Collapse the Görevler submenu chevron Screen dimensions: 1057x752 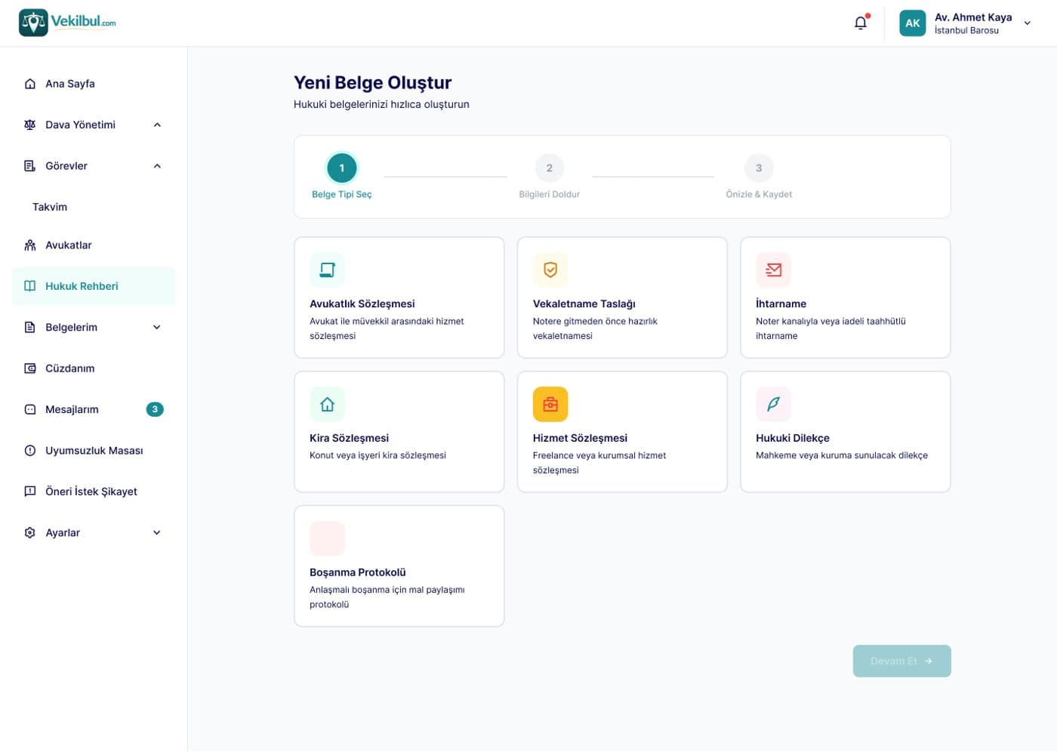pyautogui.click(x=157, y=166)
